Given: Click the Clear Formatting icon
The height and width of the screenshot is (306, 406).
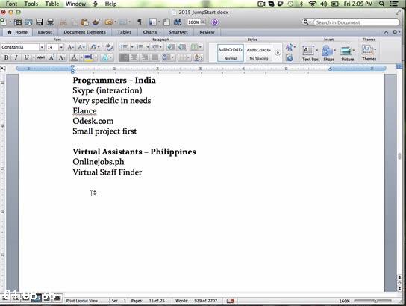Looking at the screenshot, I should [109, 47].
